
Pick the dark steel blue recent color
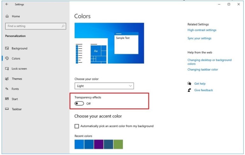pos(108,144)
